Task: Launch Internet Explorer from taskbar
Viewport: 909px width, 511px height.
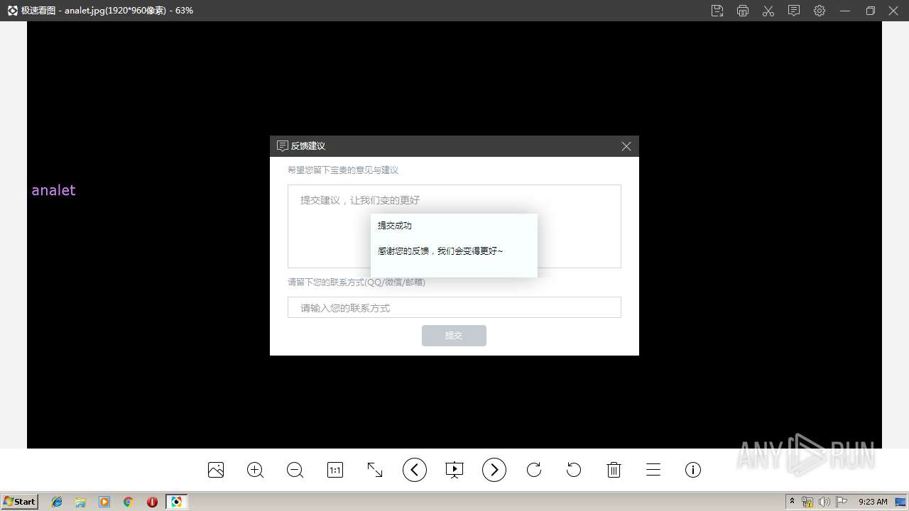Action: pyautogui.click(x=57, y=502)
